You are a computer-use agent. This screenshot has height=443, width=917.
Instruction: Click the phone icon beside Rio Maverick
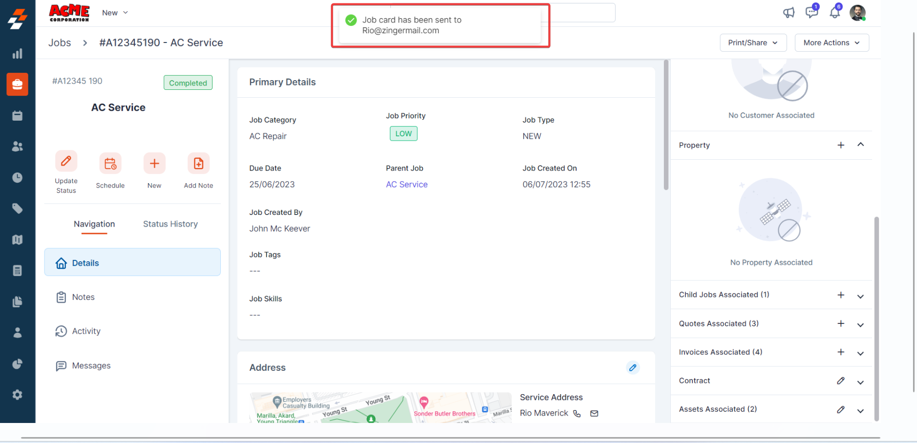pos(577,414)
